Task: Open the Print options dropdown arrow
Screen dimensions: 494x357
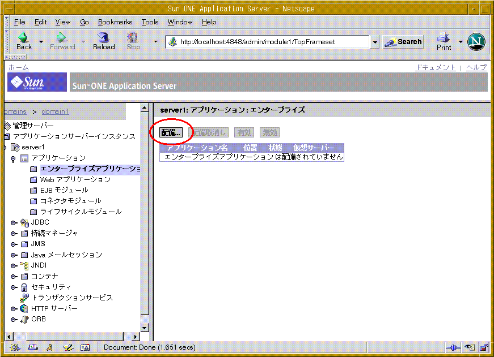Action: [461, 41]
